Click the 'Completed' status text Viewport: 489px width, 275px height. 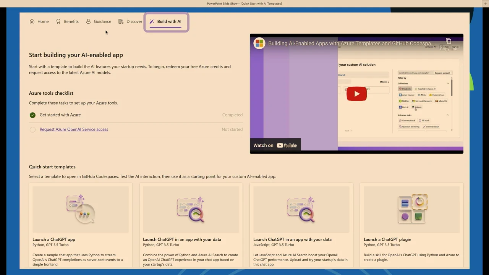pyautogui.click(x=232, y=115)
